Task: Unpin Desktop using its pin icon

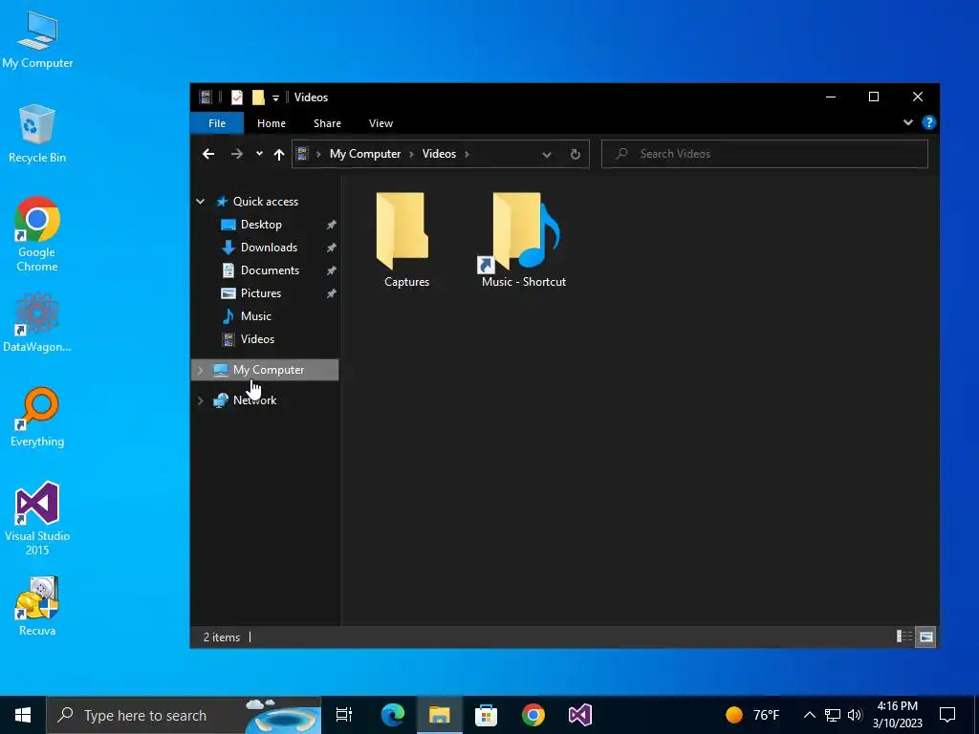Action: tap(331, 225)
